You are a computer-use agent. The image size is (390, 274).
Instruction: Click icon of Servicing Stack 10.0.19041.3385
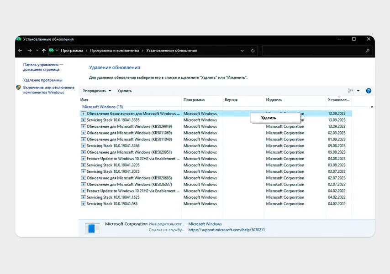click(x=84, y=120)
